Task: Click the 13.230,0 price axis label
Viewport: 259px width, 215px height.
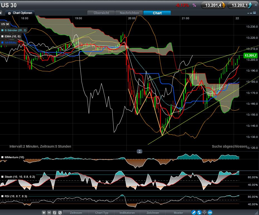Action: 252,26
